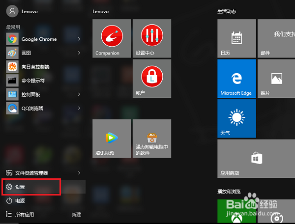
Task: Click the 播放和浏览 group header
Action: pos(229,192)
